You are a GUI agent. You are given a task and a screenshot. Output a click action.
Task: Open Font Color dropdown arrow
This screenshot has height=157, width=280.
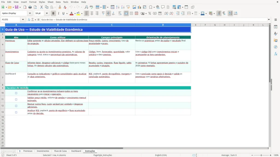point(75,14)
